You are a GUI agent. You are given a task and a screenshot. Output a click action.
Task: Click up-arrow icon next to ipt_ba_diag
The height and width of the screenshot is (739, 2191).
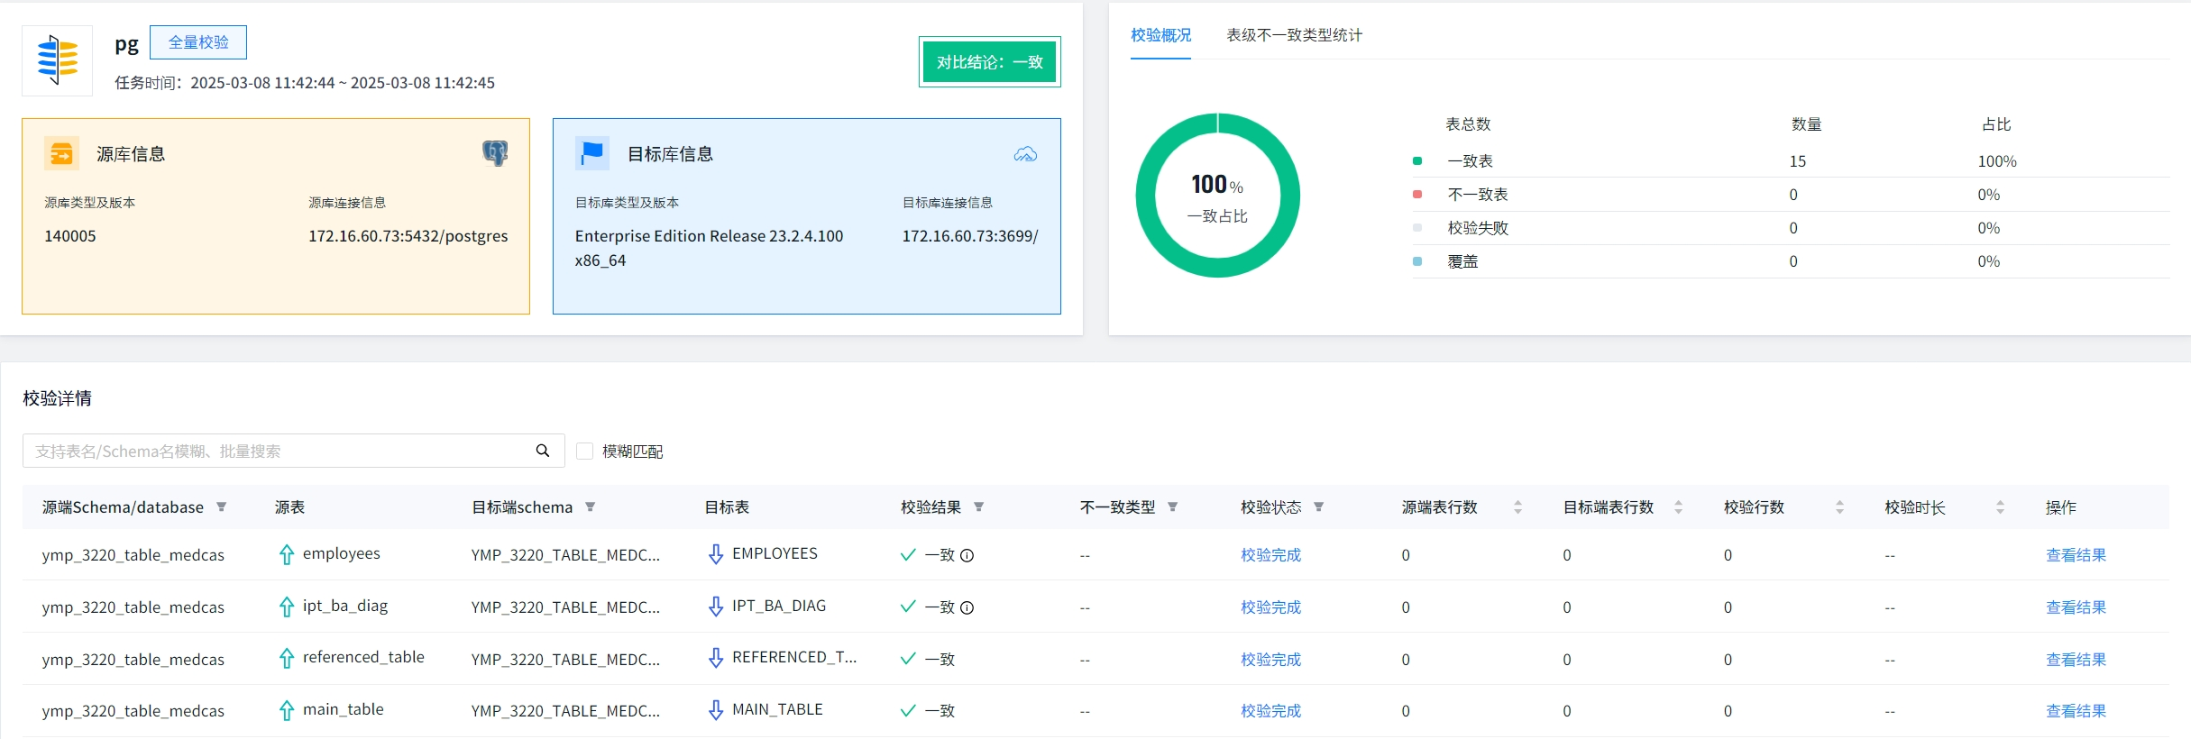[x=287, y=607]
